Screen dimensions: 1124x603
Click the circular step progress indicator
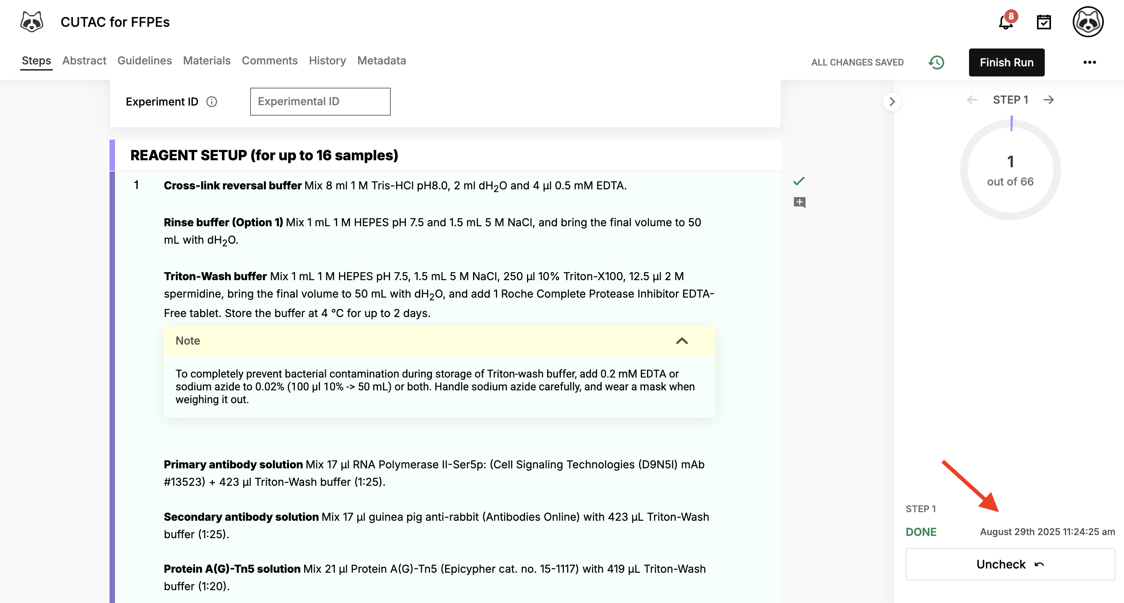1010,170
